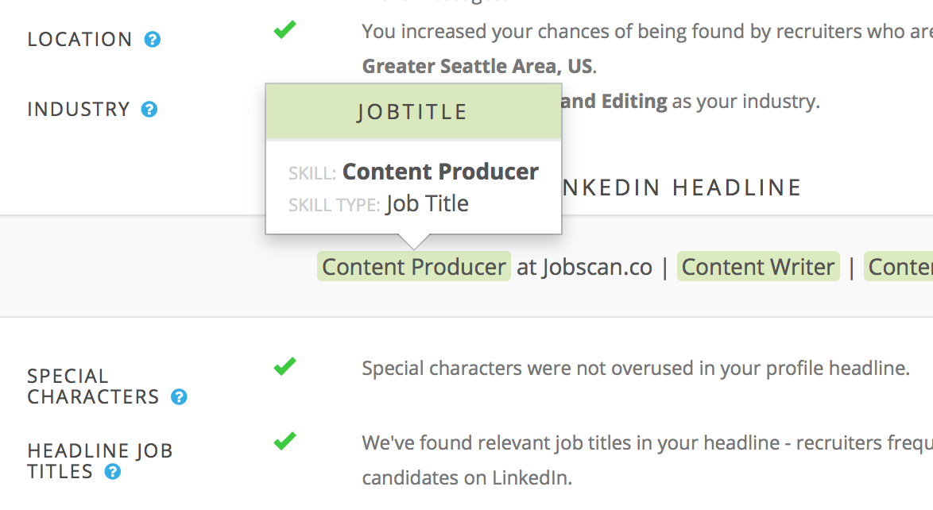Open the HEADLINE JOB TITLES help icon
This screenshot has width=933, height=510.
click(x=113, y=472)
